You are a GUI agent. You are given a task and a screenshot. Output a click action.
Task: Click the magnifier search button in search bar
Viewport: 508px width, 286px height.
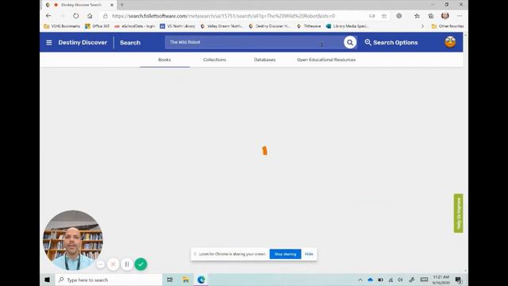[350, 42]
